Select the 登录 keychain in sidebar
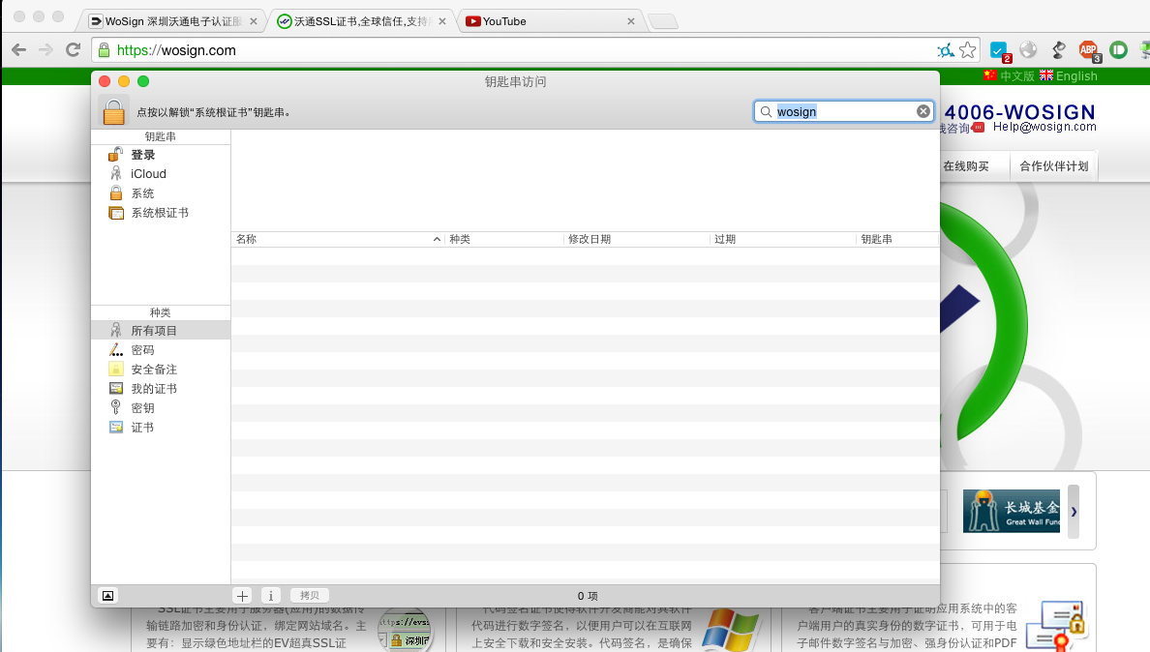 (x=142, y=155)
